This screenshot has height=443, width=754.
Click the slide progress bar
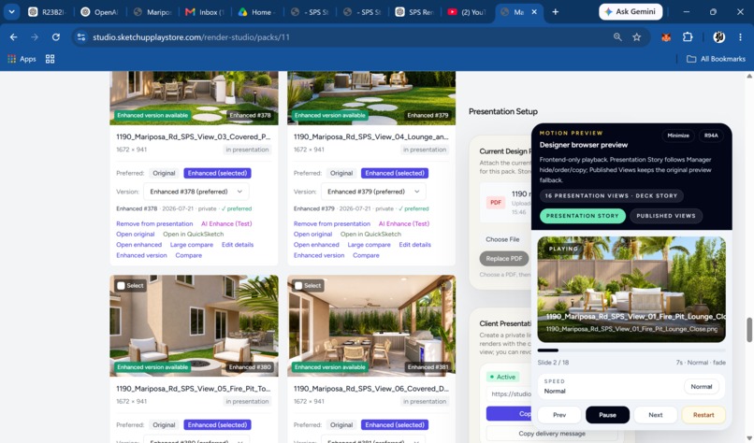point(631,350)
